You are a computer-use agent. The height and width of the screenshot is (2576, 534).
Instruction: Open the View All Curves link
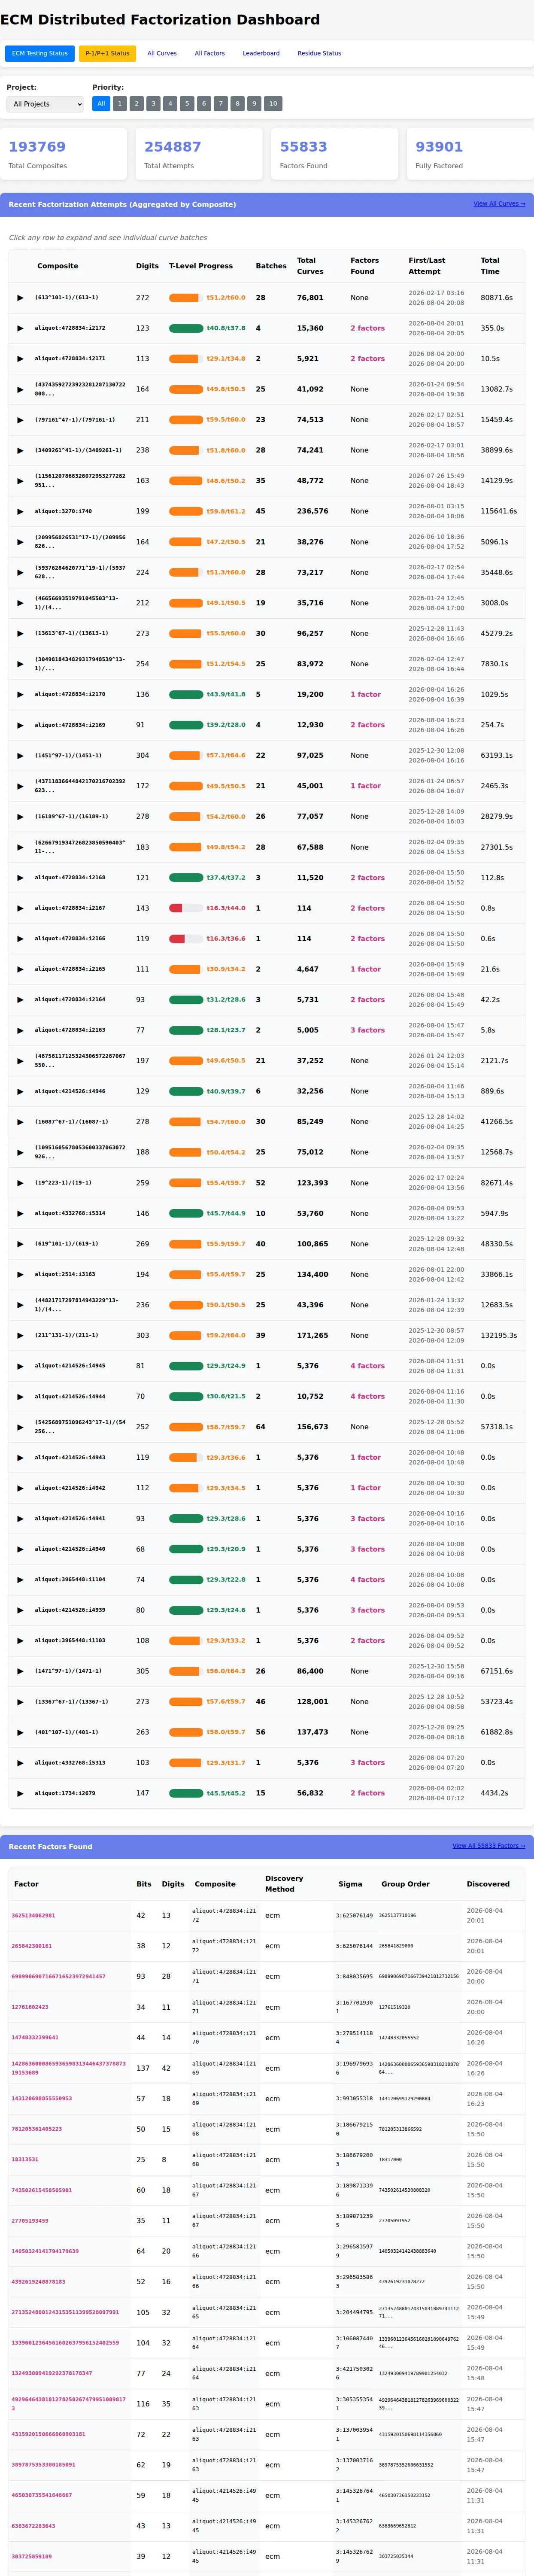(x=499, y=204)
